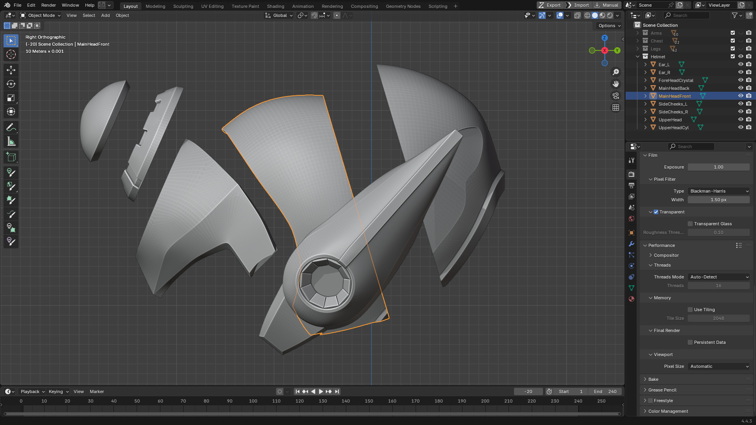Open the Pixel Size Automatic dropdown

pyautogui.click(x=719, y=366)
